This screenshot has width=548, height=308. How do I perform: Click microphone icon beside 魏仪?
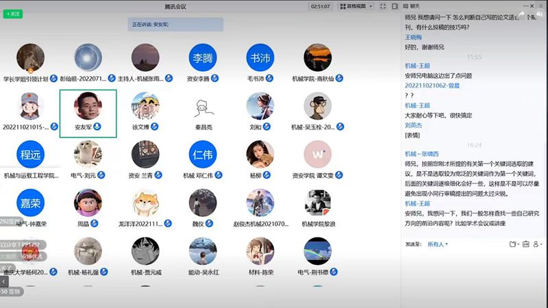tap(209, 224)
